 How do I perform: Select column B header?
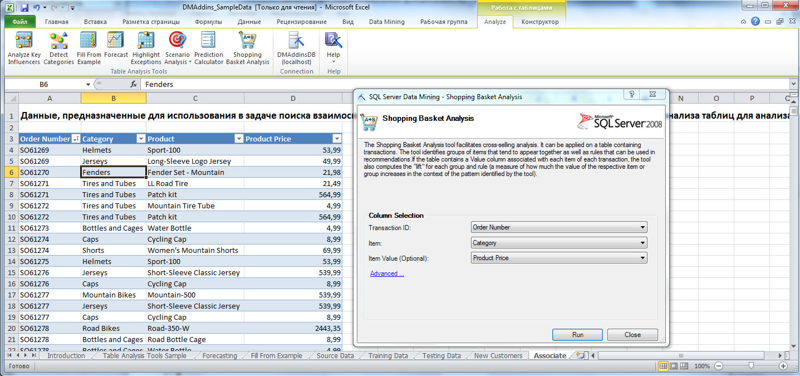[113, 98]
